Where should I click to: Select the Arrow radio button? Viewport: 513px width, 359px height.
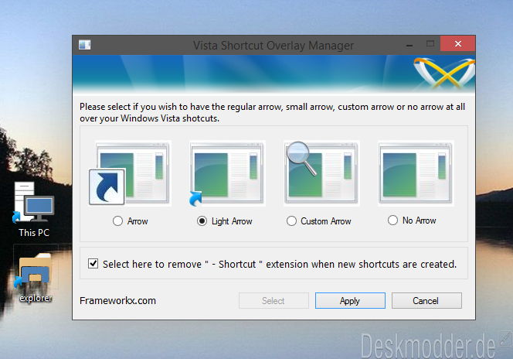117,221
